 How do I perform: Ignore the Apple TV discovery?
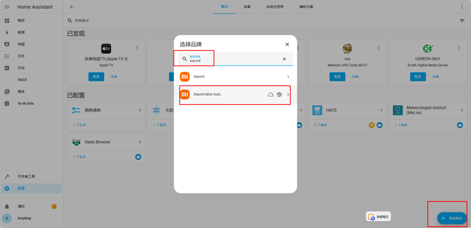114,77
